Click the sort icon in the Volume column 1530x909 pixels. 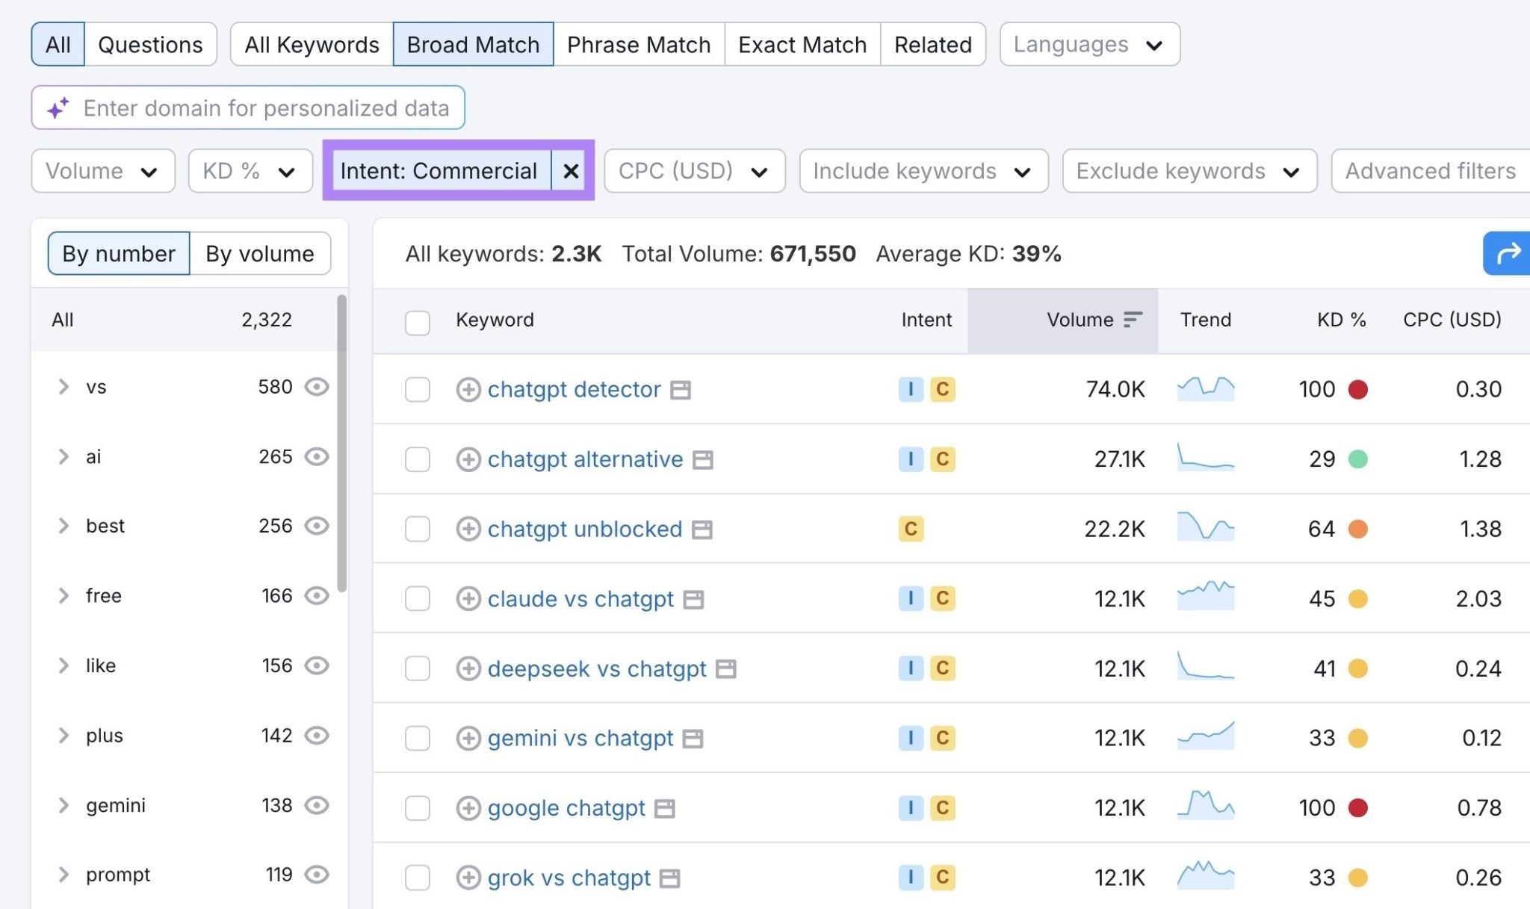1133,320
